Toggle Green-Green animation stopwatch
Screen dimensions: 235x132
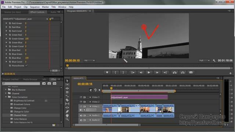tap(10, 38)
